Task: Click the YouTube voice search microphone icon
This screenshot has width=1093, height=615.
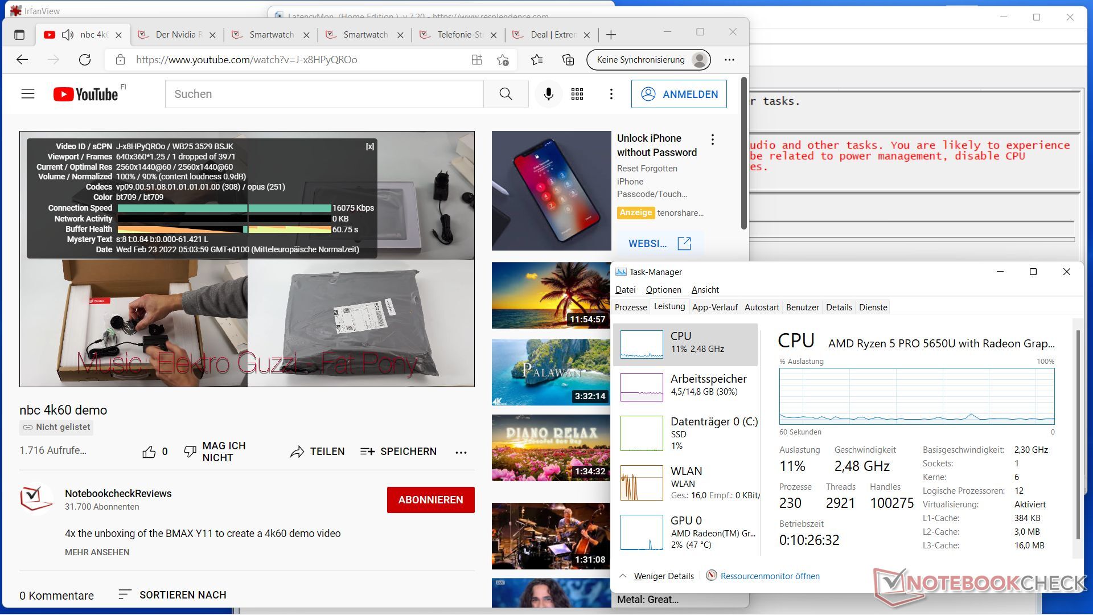Action: 548,94
